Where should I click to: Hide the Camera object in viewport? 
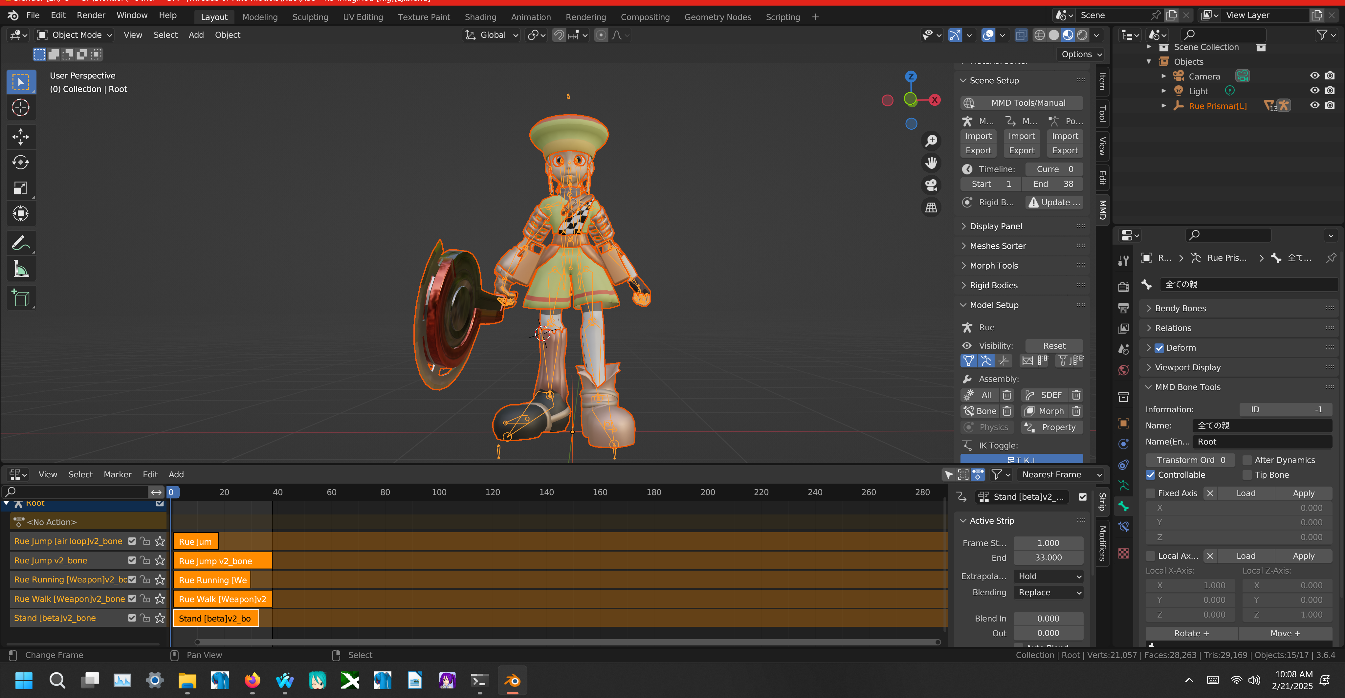(x=1314, y=76)
